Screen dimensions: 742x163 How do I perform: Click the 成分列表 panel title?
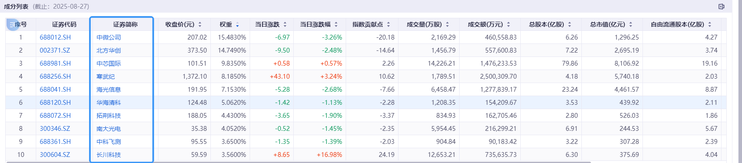(x=16, y=7)
